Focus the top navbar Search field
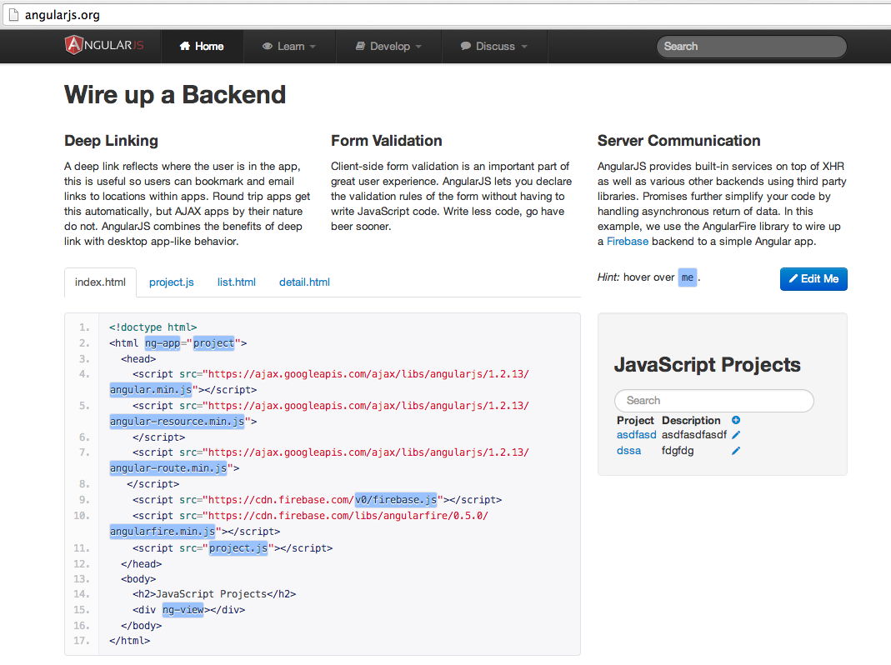The height and width of the screenshot is (665, 891). pos(751,47)
